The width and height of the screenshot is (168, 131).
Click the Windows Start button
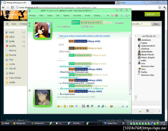(x=5, y=123)
